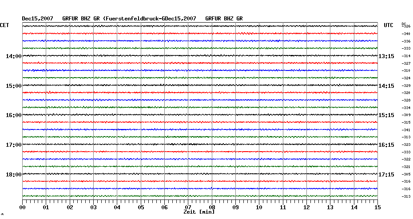Click minute mark 13 on the axis
This screenshot has width=413, height=219.
point(330,207)
